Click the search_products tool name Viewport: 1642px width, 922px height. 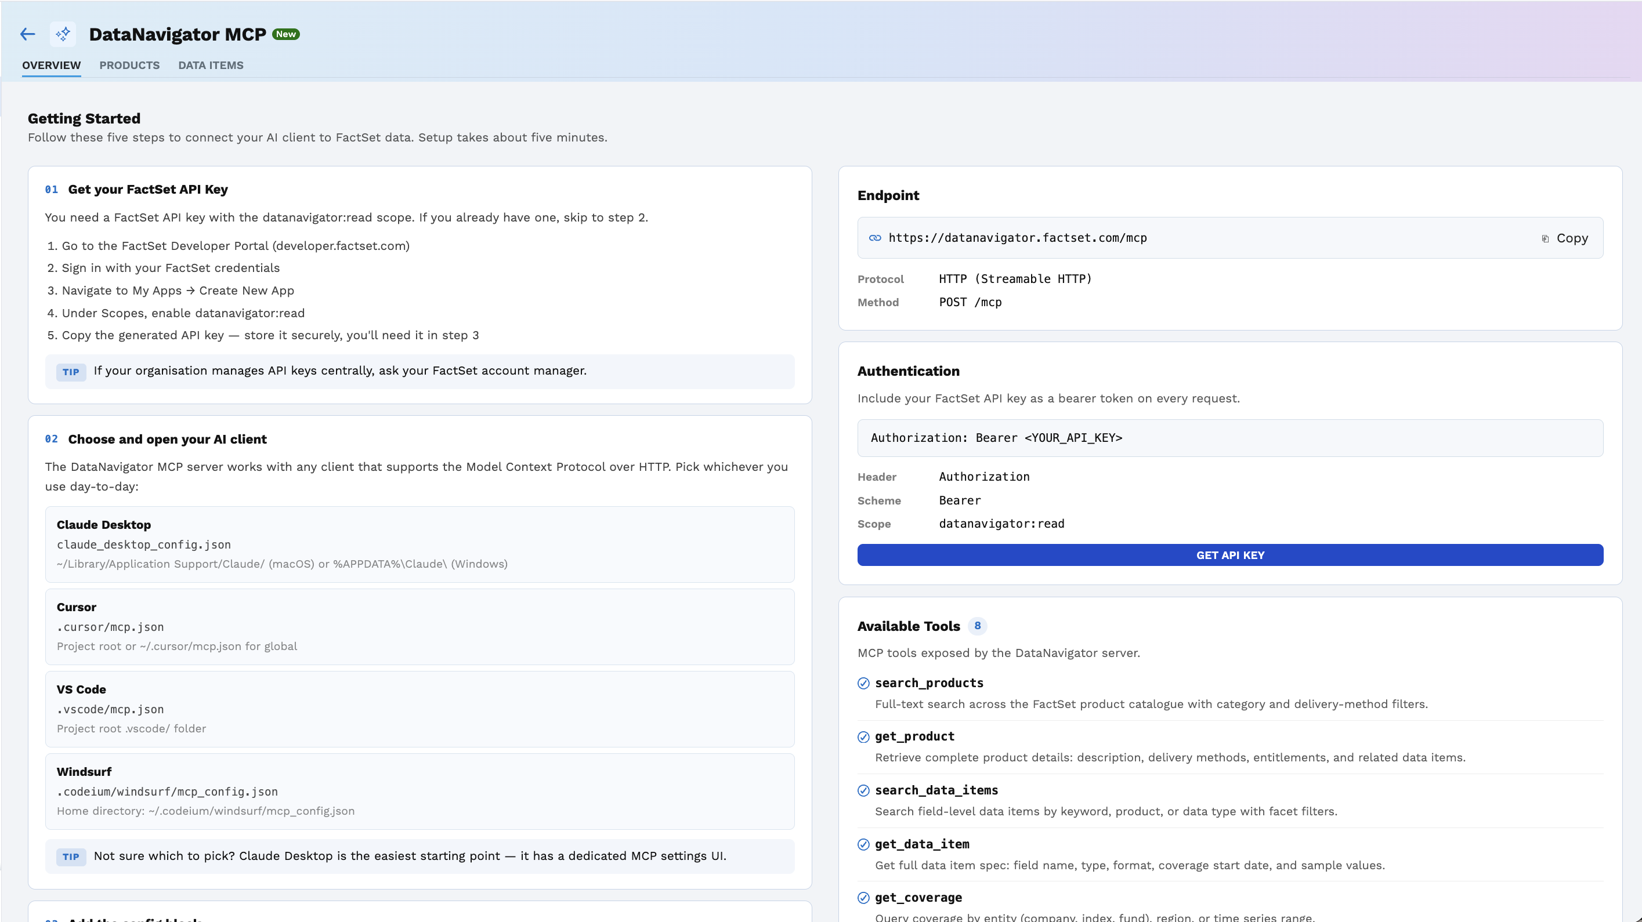929,683
